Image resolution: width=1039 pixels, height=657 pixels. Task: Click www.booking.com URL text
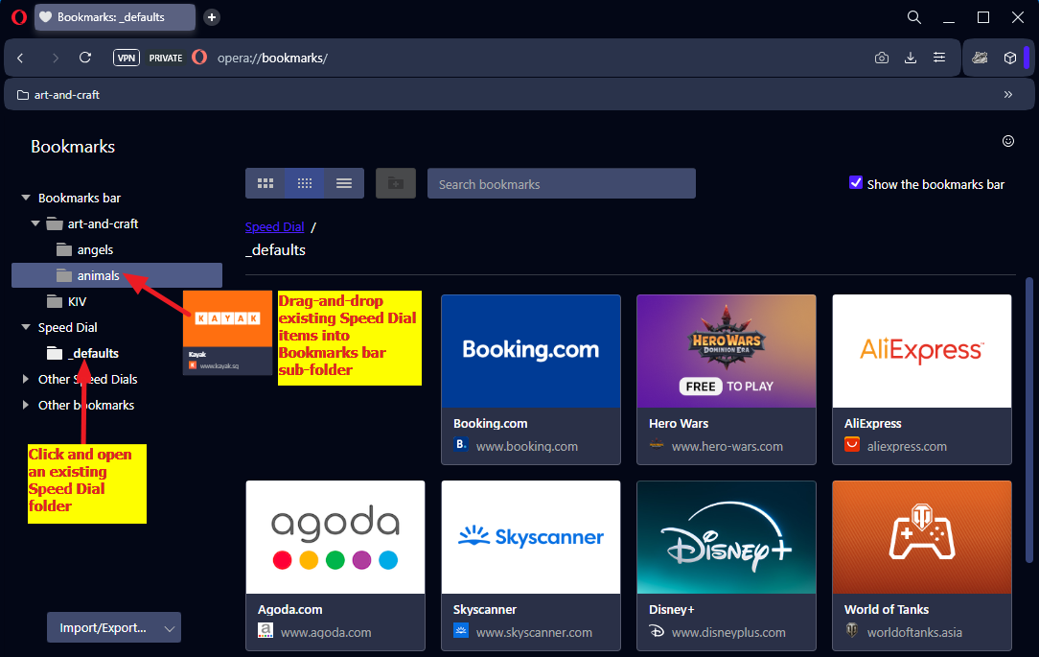[527, 446]
